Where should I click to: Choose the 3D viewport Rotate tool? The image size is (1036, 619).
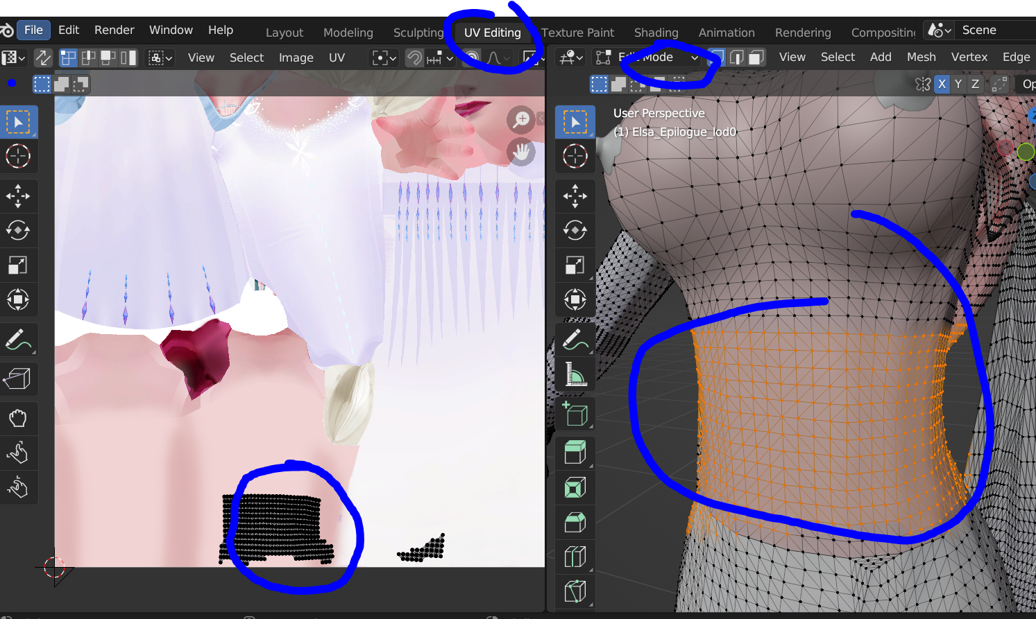click(x=575, y=230)
